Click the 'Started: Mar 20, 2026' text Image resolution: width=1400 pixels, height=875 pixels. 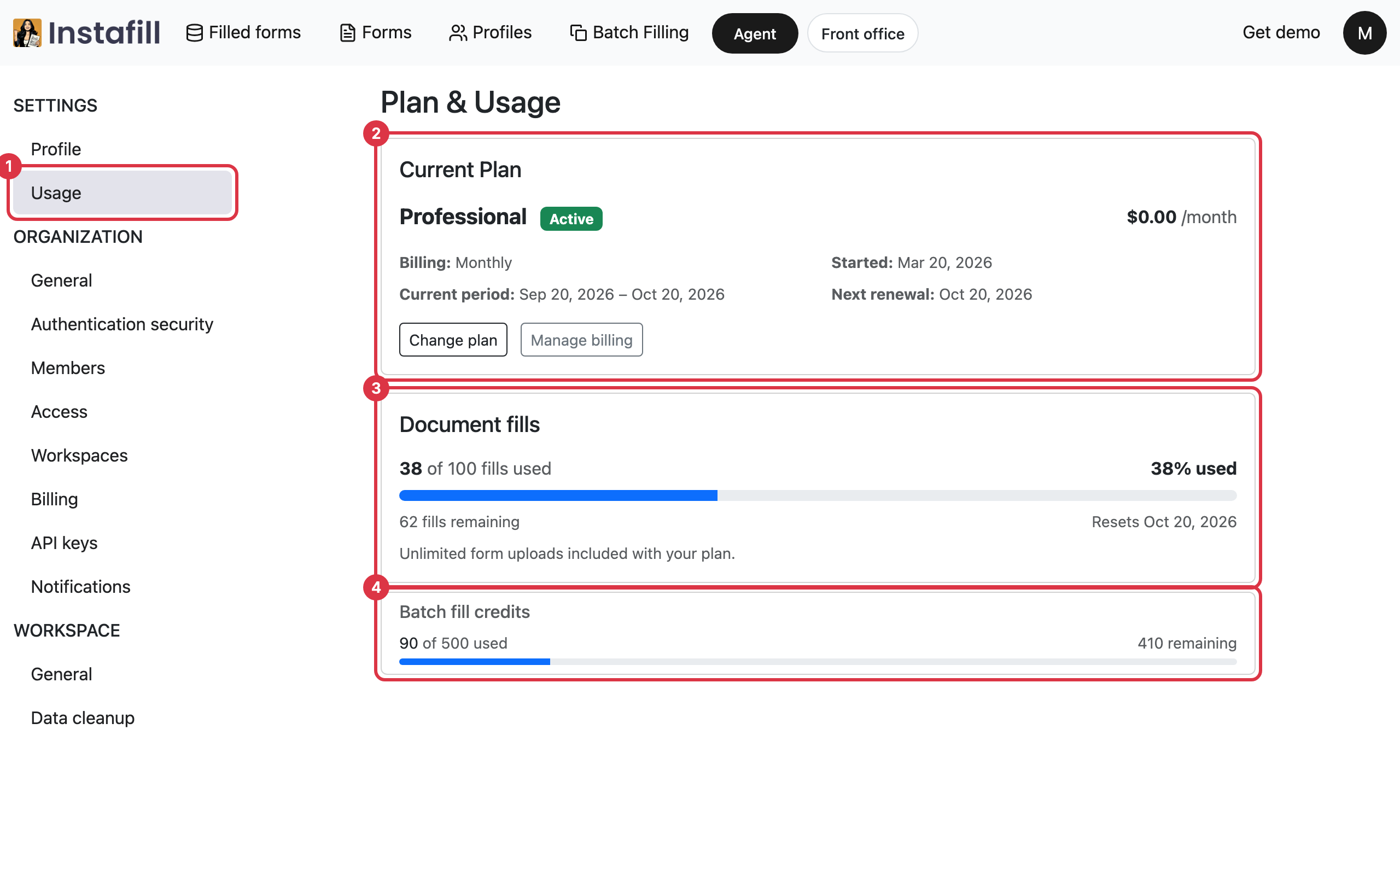pos(912,262)
